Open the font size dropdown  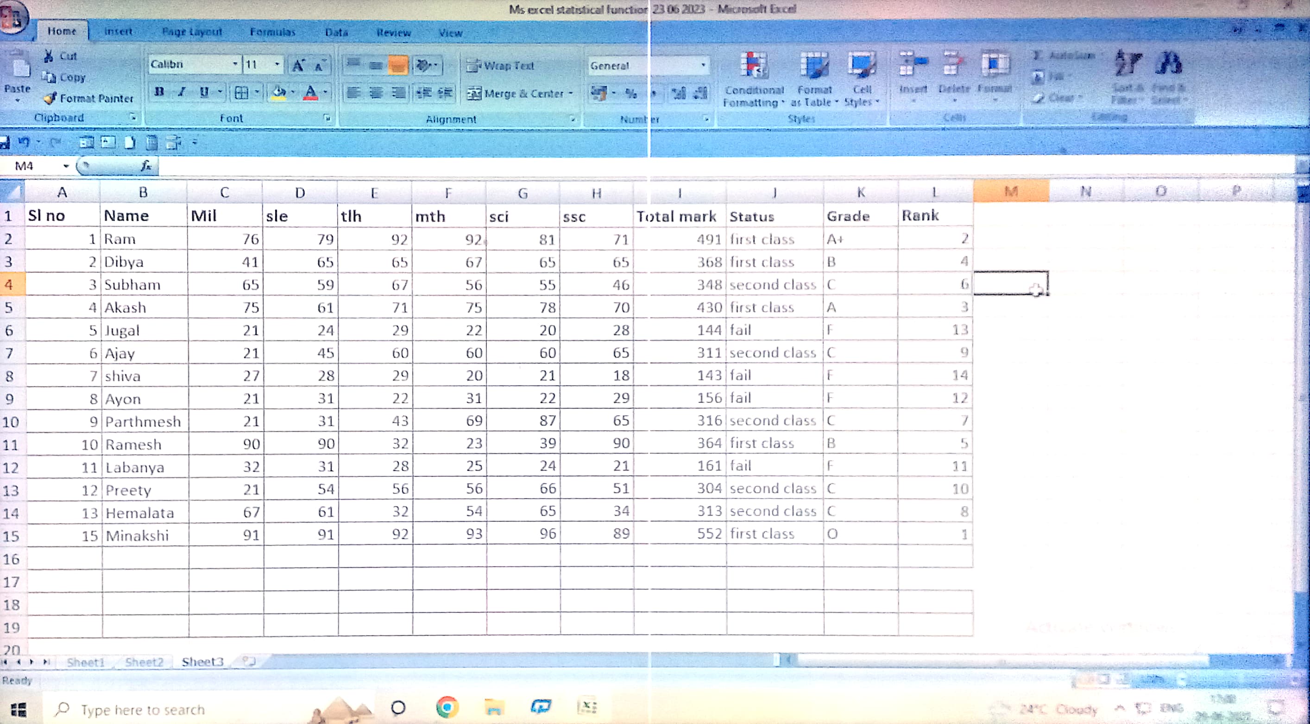(x=277, y=64)
